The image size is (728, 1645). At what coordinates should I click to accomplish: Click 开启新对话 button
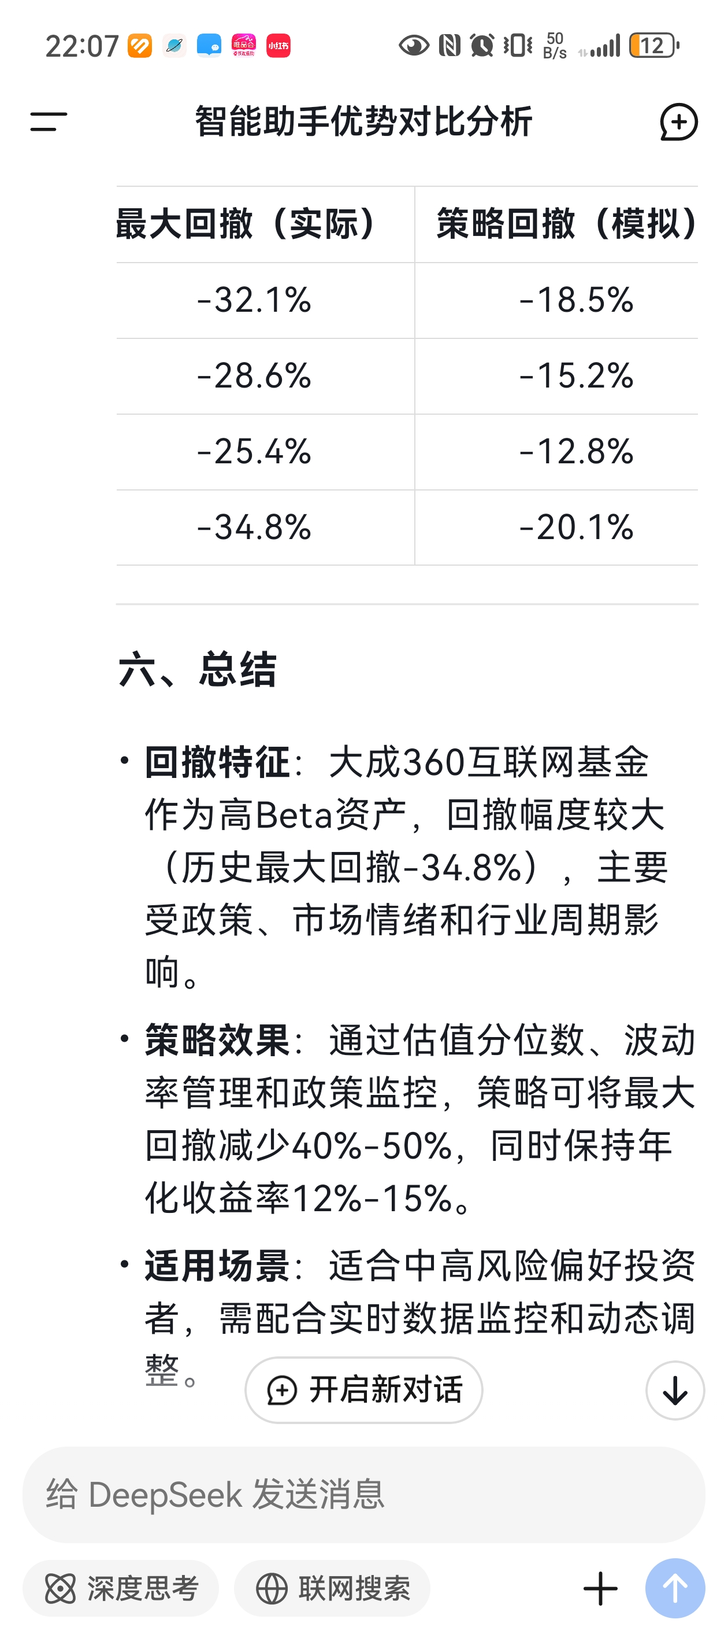[x=363, y=1389]
